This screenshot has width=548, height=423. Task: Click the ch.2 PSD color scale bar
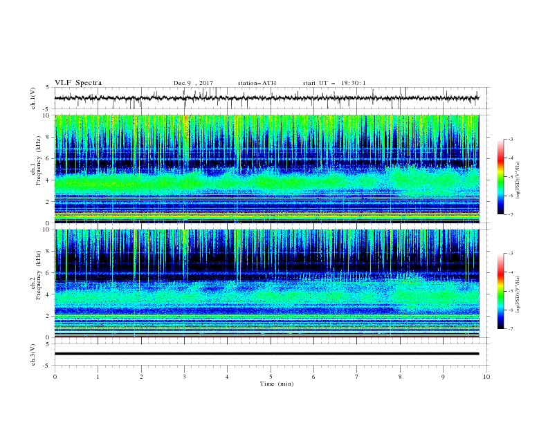coord(500,291)
